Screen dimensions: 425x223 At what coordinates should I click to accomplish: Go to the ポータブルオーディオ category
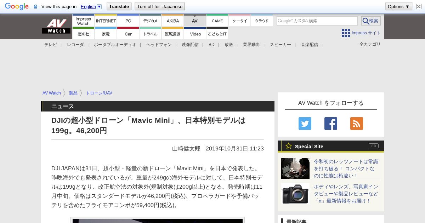click(115, 45)
